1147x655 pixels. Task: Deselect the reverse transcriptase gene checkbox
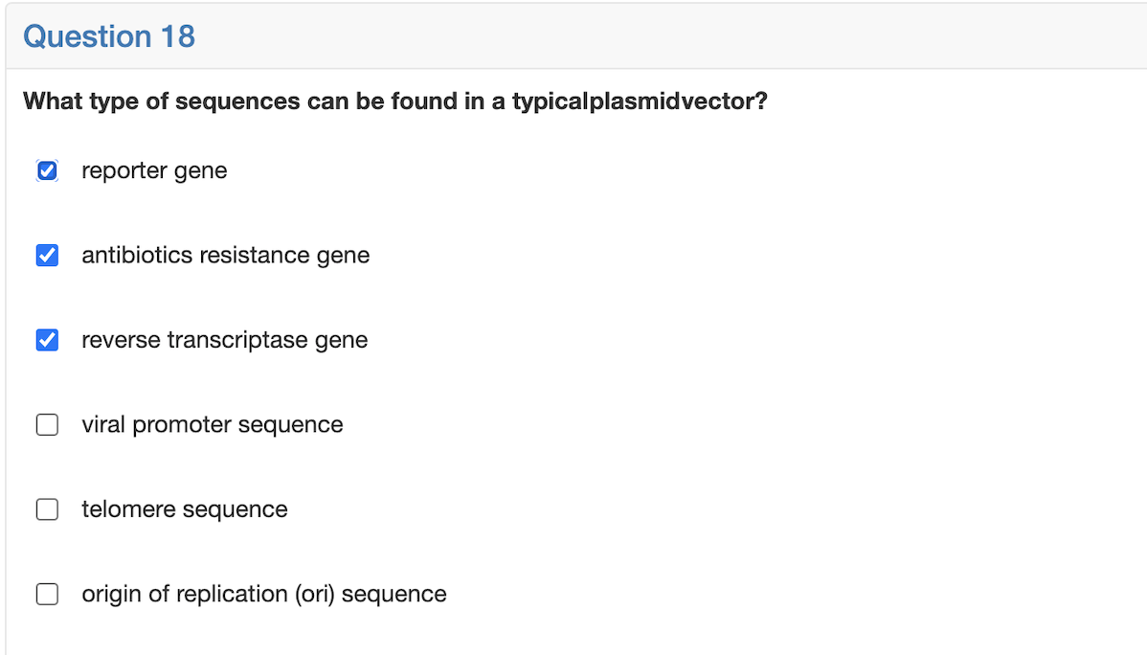click(47, 340)
